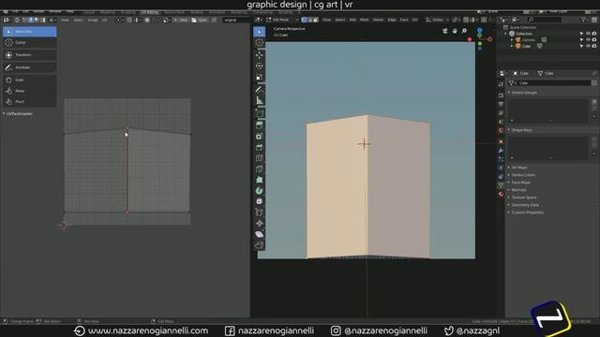
Task: Toggle visibility eye for Collection
Action: click(x=588, y=34)
